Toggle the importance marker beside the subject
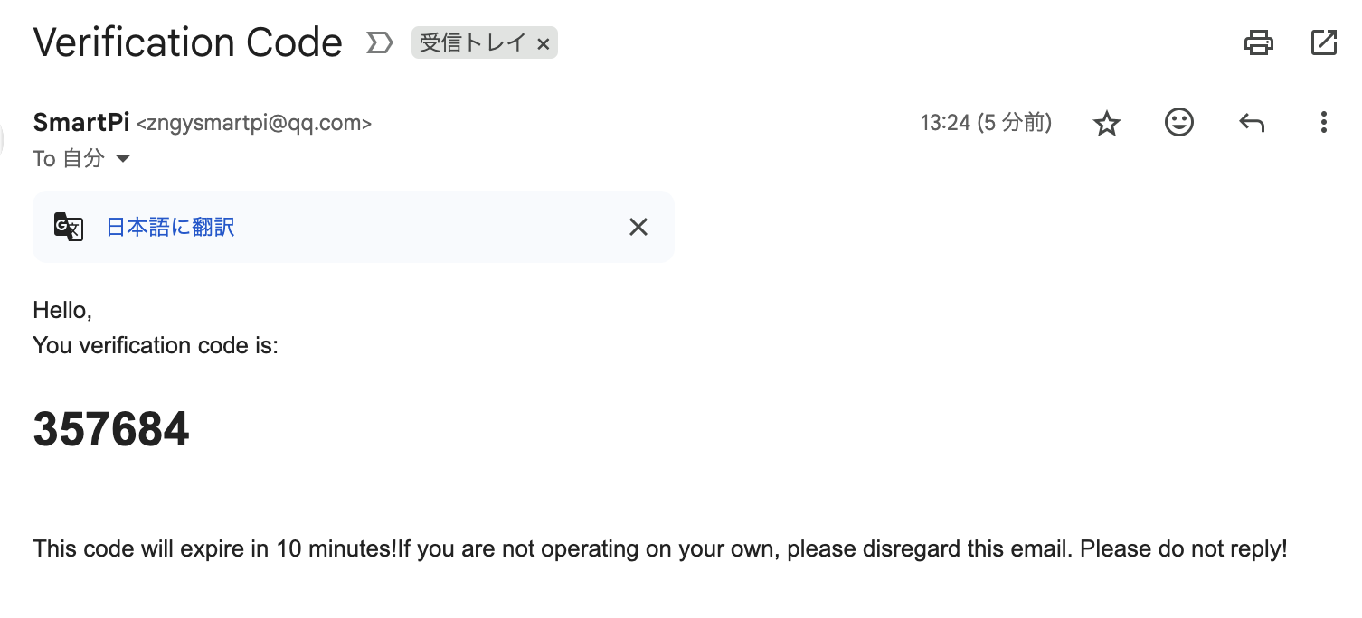 (x=379, y=42)
